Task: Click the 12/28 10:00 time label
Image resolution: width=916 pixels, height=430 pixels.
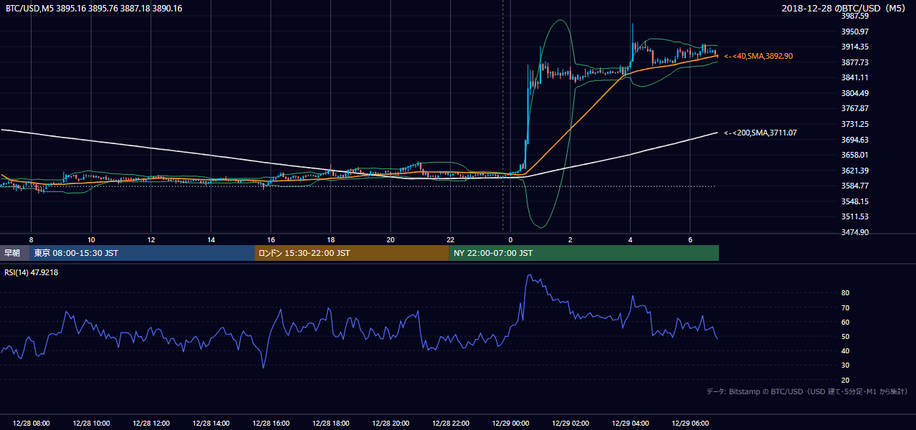Action: [91, 424]
